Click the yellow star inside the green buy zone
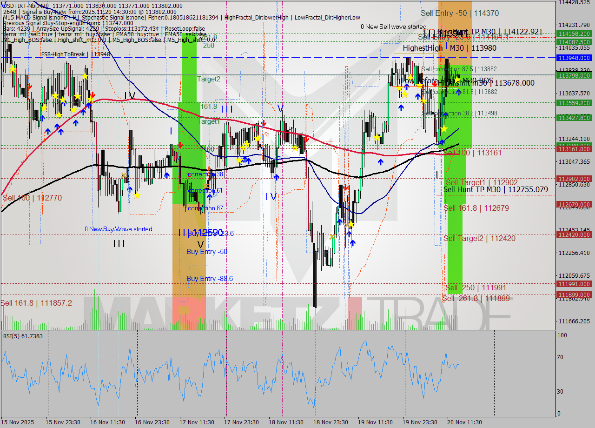The height and width of the screenshot is (428, 595). [x=444, y=129]
